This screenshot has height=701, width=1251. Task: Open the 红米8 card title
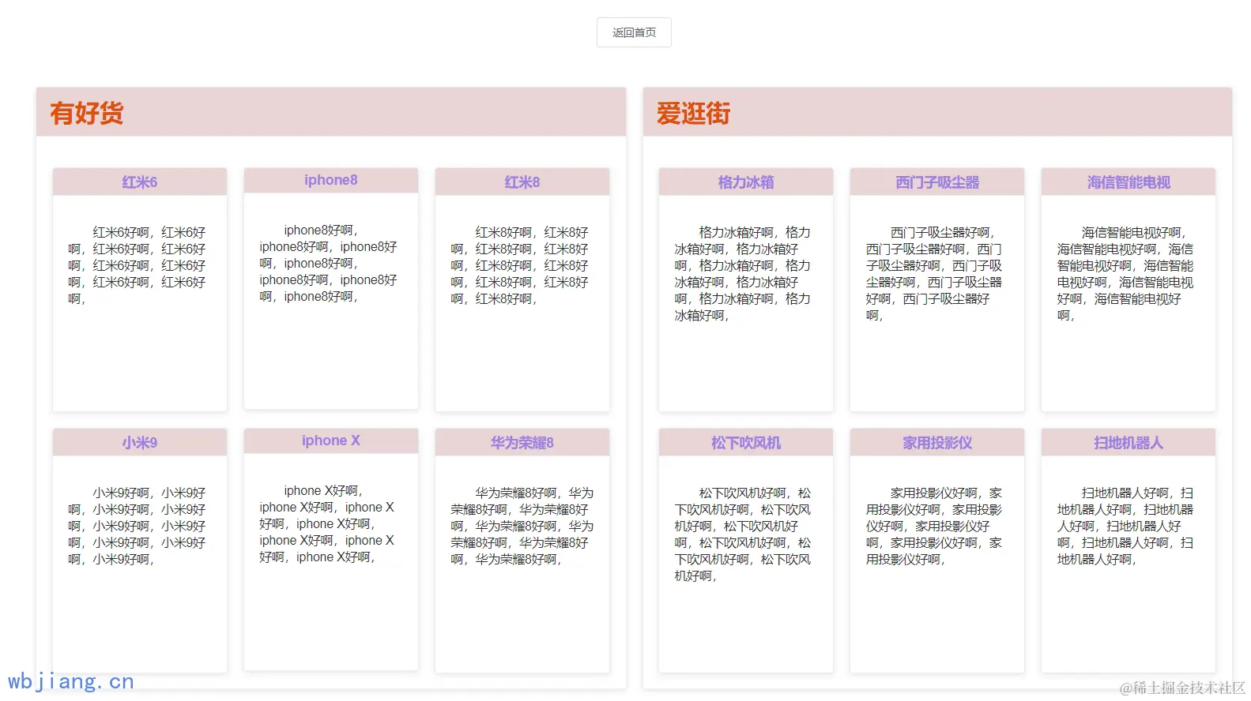(x=522, y=182)
